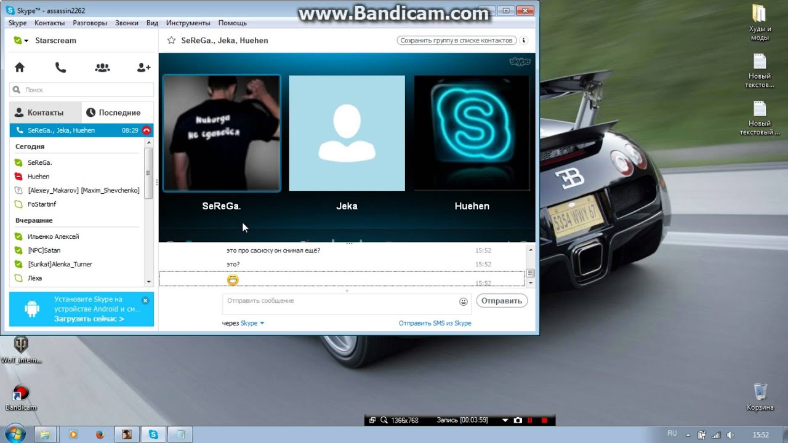Click Сохранить группу в списке контактов button

coord(456,41)
